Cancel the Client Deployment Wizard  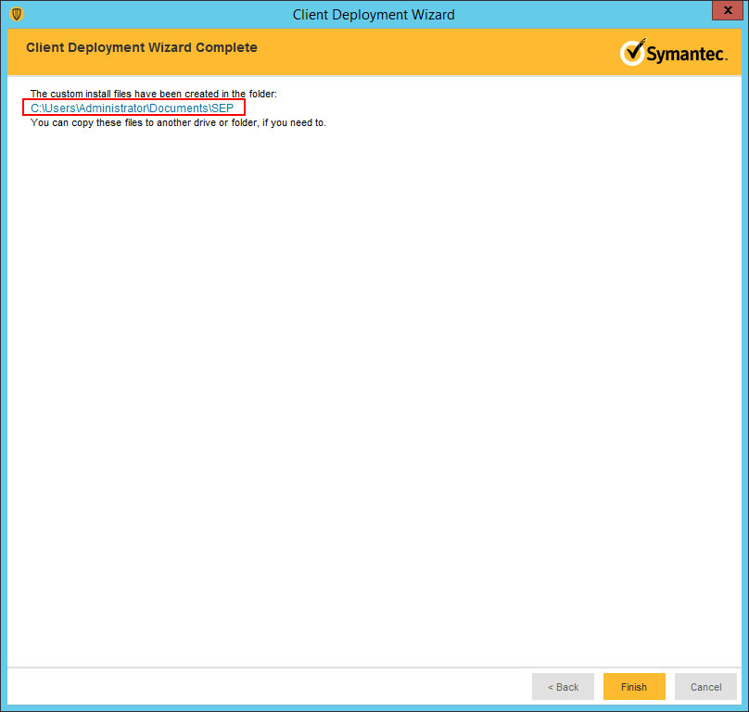click(705, 687)
